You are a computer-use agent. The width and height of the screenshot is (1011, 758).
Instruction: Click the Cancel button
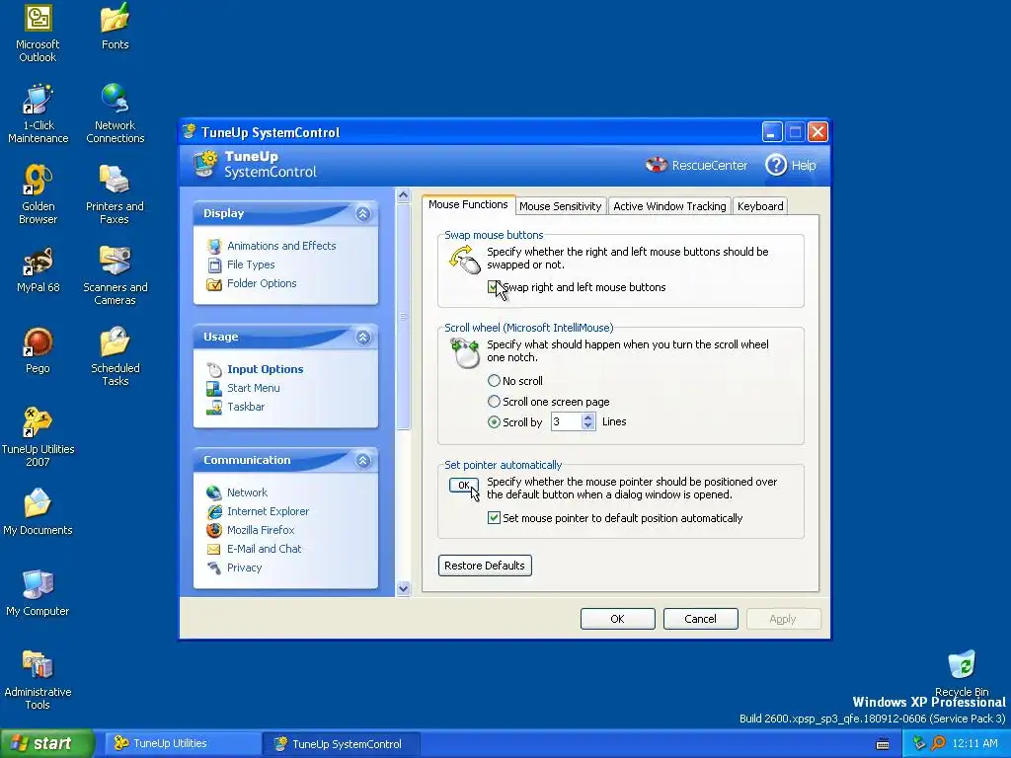[x=700, y=619]
